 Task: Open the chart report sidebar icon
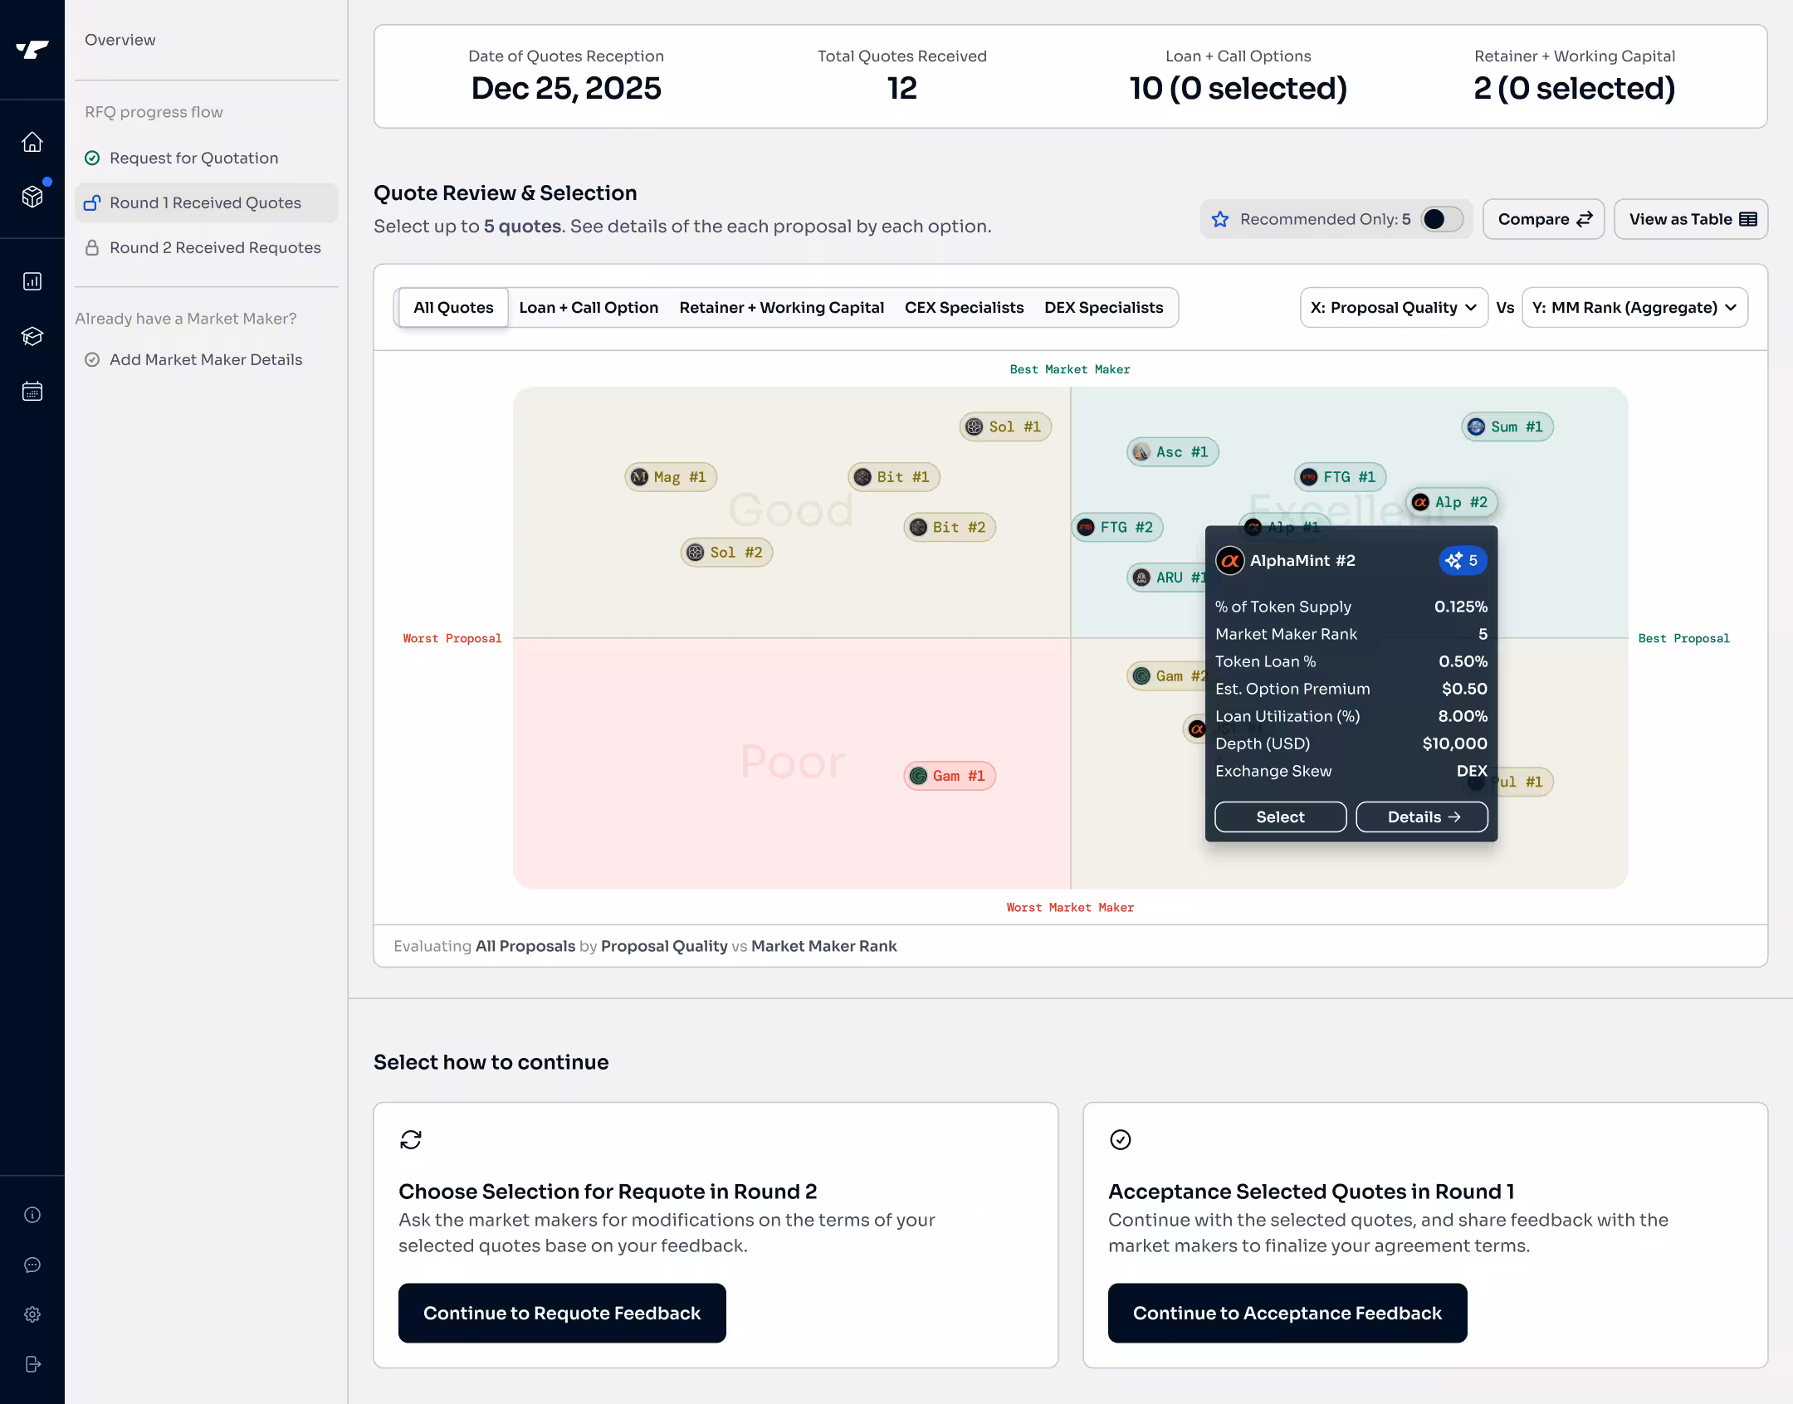tap(32, 281)
